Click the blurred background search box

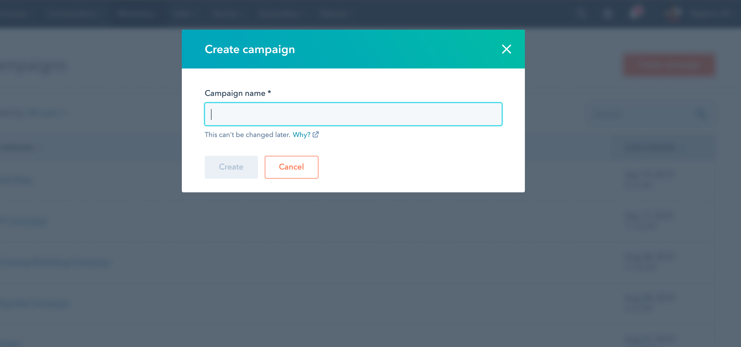(x=651, y=114)
